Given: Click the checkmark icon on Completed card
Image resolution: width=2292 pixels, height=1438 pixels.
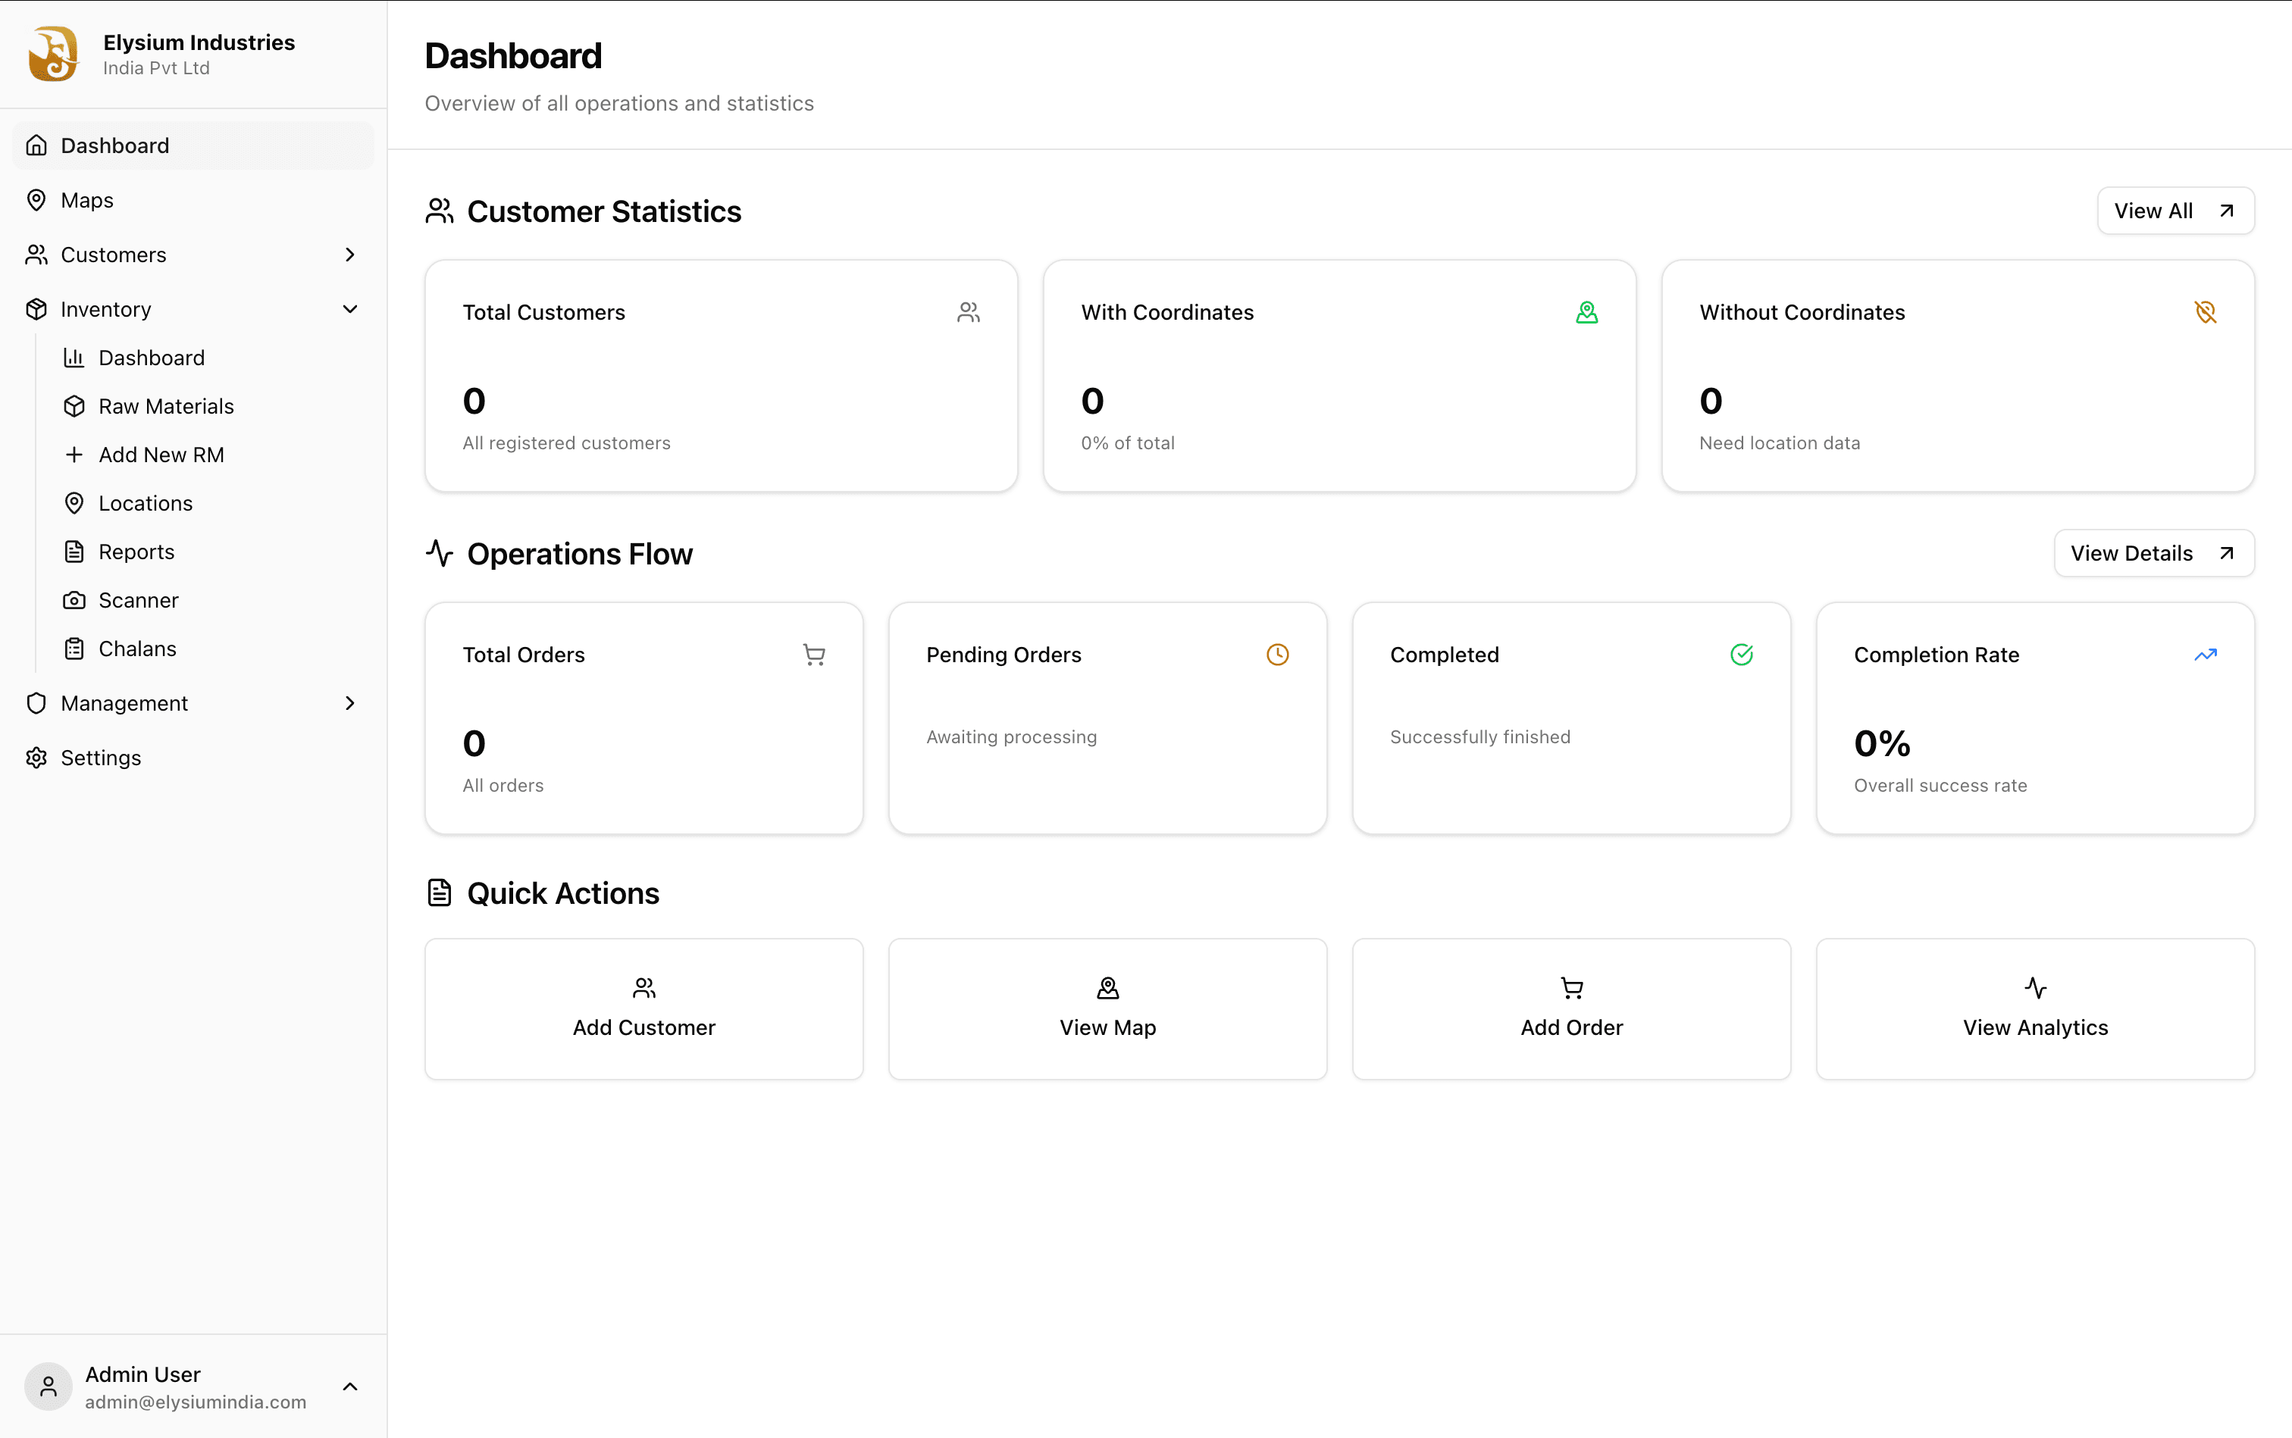Looking at the screenshot, I should click(1741, 655).
